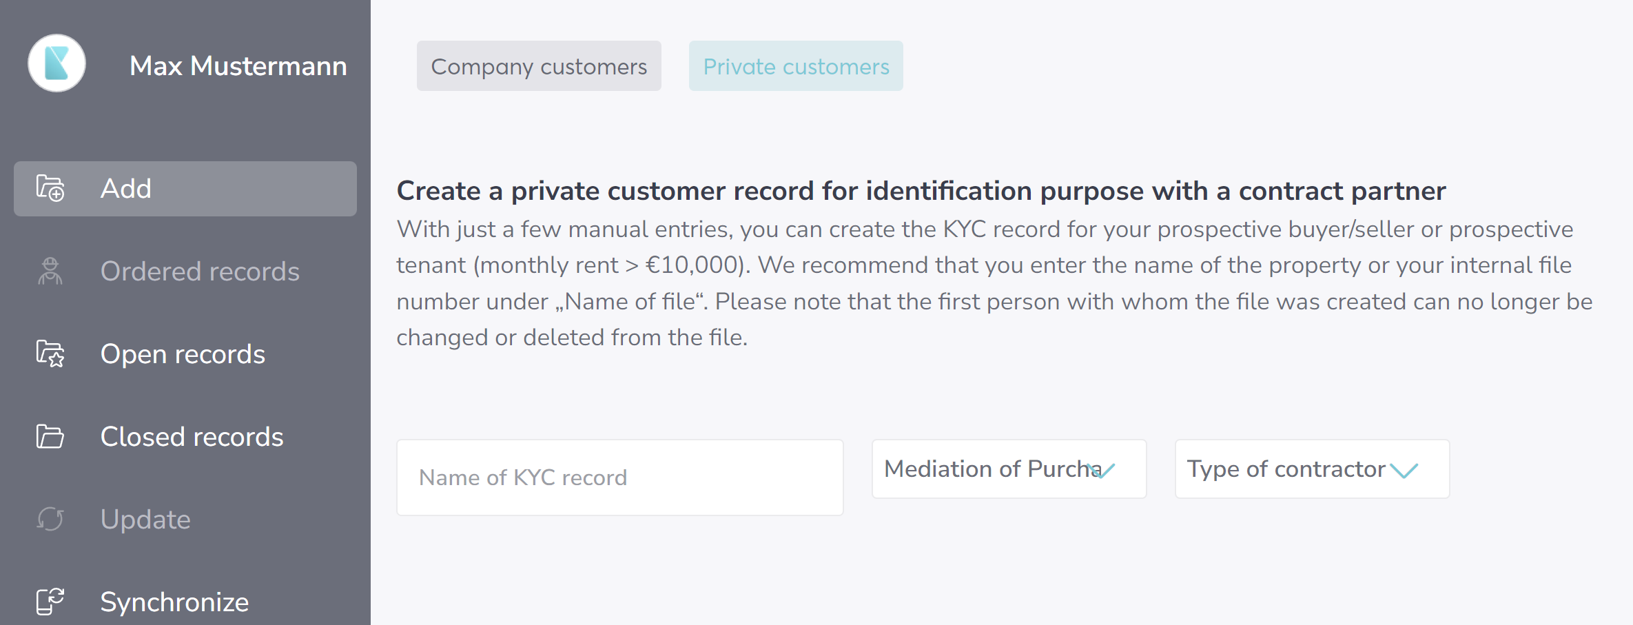Screen dimensions: 1633x625
Task: Select the Private customers tab
Action: (x=796, y=66)
